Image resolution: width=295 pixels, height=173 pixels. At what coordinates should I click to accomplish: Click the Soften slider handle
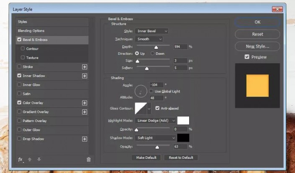[147, 69]
